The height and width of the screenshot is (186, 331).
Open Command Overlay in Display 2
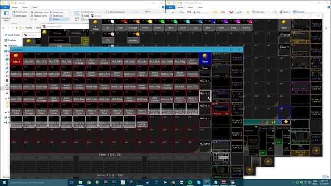316,137
